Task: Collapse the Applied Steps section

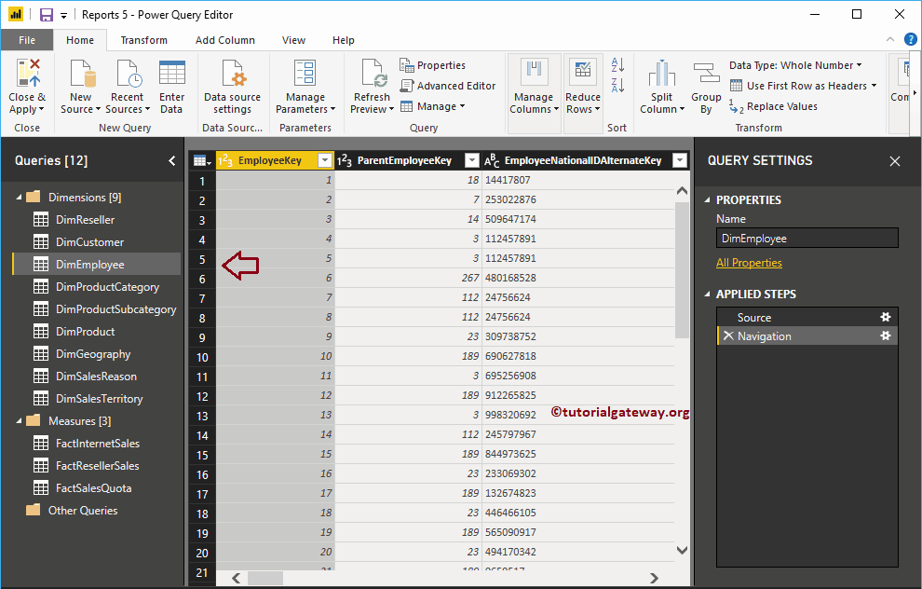Action: (x=708, y=294)
